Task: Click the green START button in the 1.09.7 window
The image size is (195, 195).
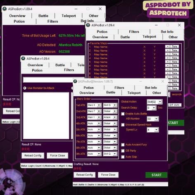Action: coord(156,175)
